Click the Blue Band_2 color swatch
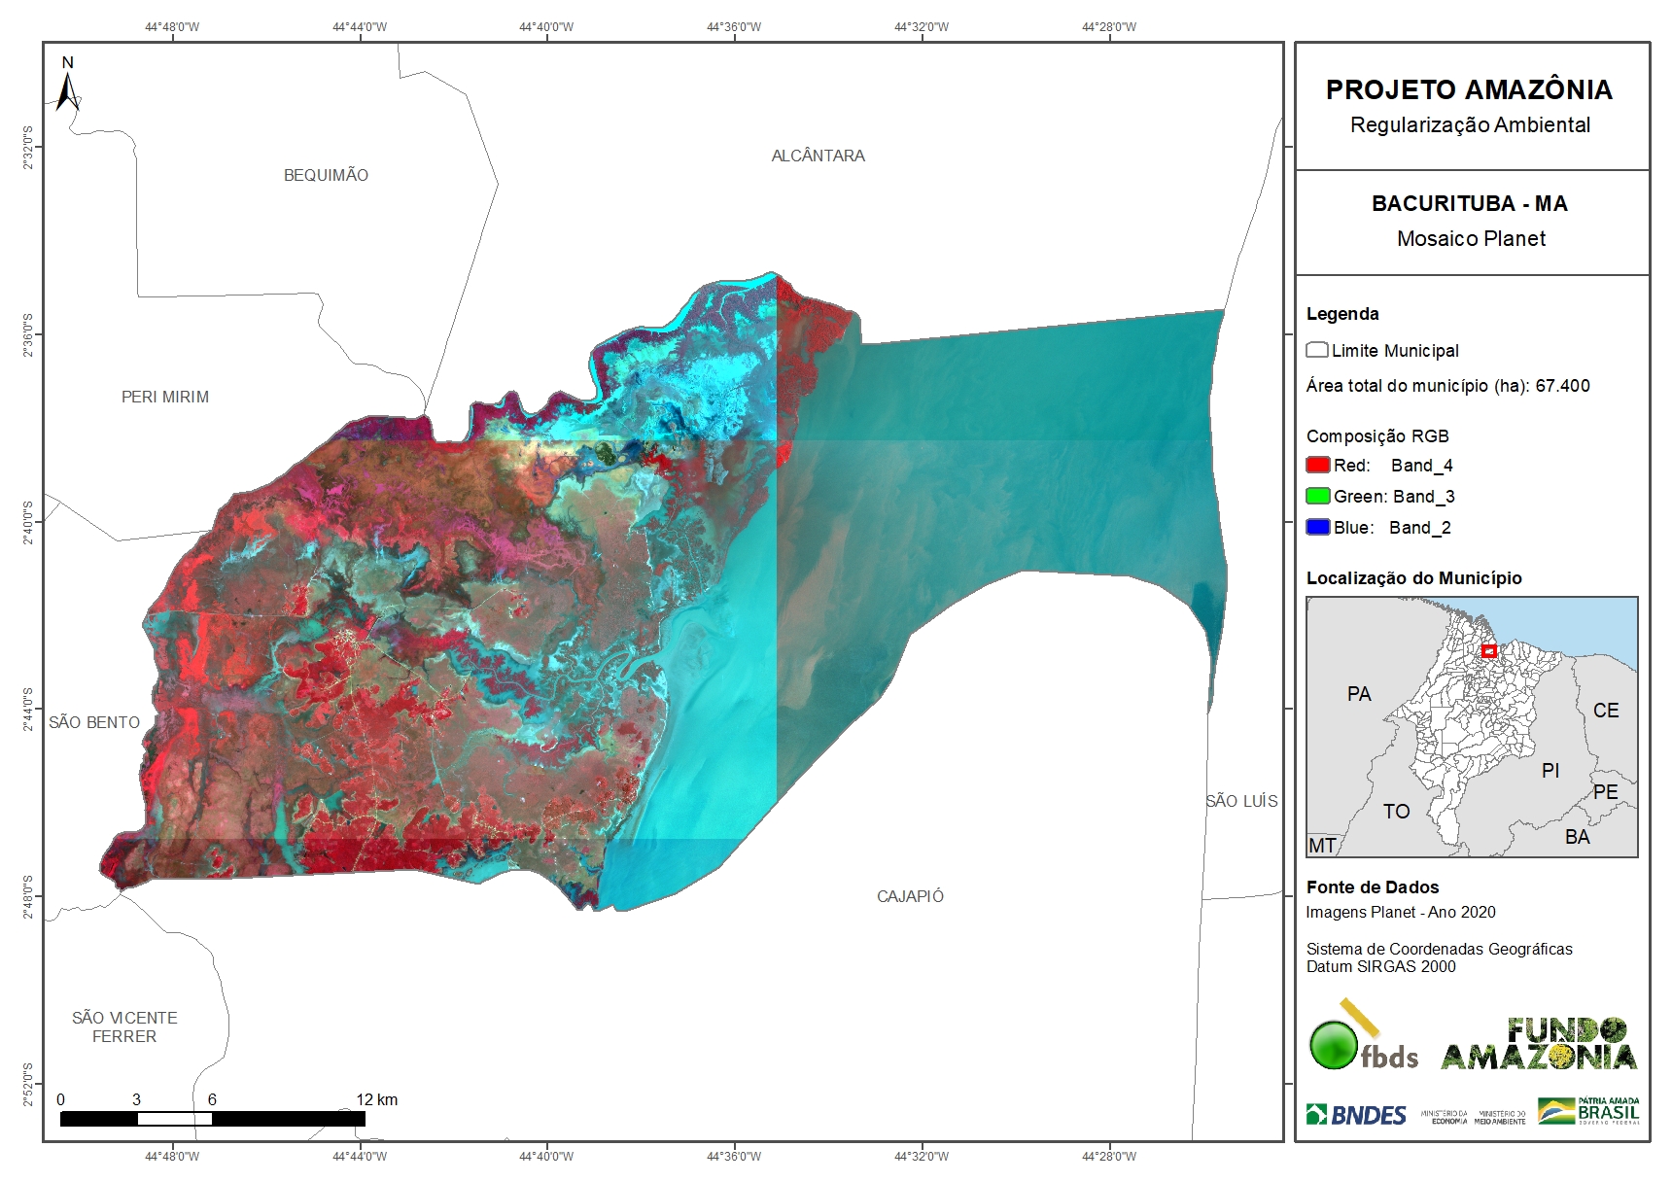 pos(1317,528)
